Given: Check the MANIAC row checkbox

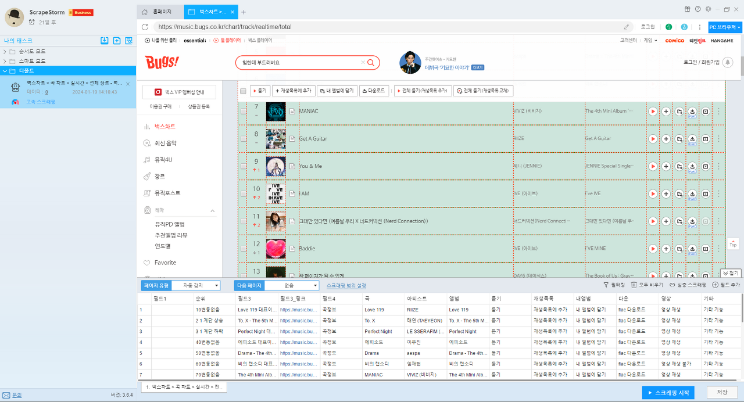Looking at the screenshot, I should 244,112.
